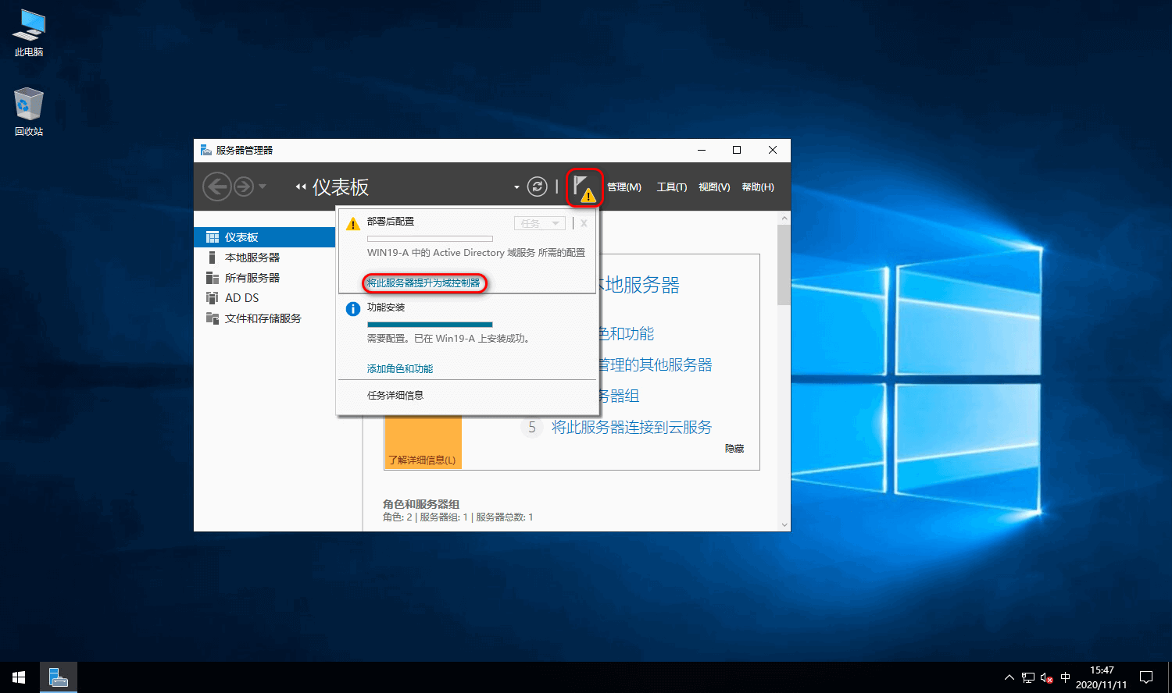Open the navigation history dropdown arrow

click(263, 187)
